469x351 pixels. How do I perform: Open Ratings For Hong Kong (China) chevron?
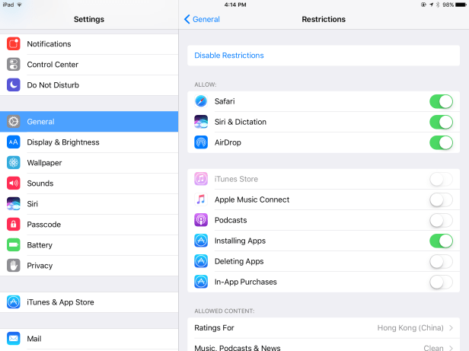click(450, 328)
